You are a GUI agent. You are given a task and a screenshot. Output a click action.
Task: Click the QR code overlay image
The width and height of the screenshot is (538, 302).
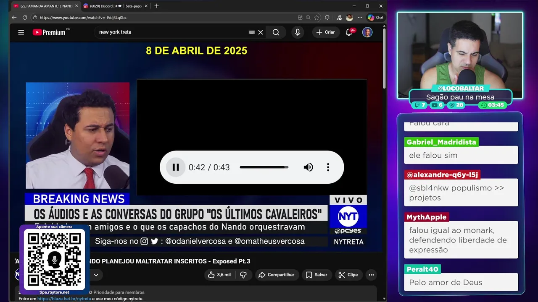[54, 259]
